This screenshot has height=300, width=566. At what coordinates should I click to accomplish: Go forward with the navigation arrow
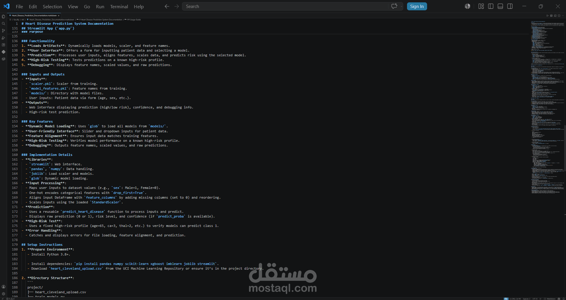(177, 6)
